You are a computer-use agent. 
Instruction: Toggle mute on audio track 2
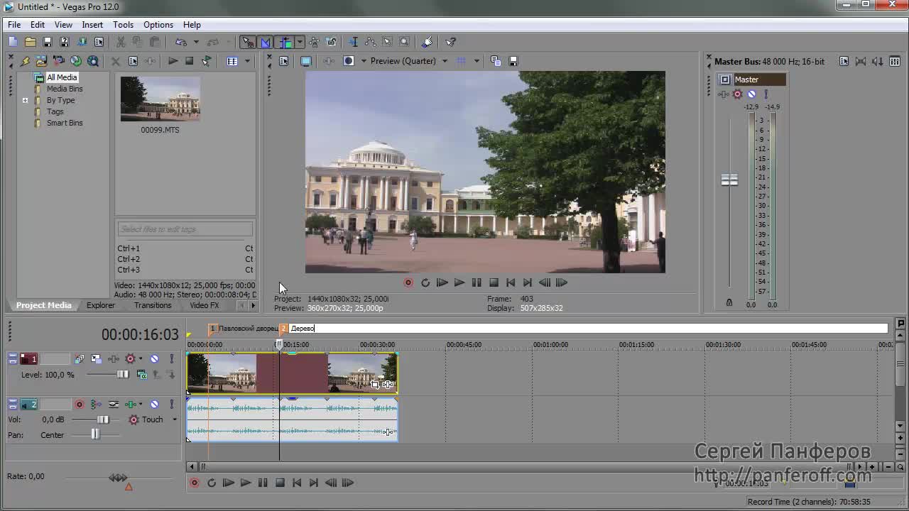coord(154,405)
